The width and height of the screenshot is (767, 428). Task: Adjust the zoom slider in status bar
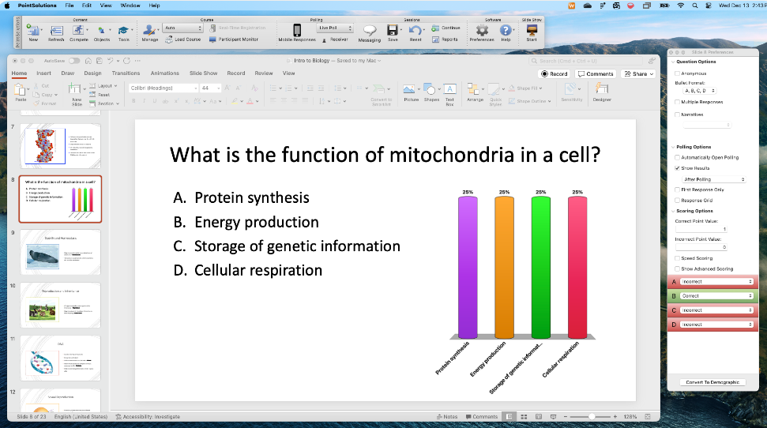click(592, 416)
